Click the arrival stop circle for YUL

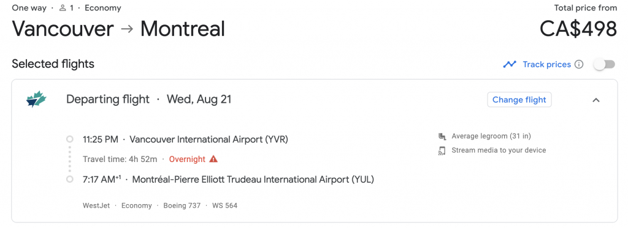(70, 179)
